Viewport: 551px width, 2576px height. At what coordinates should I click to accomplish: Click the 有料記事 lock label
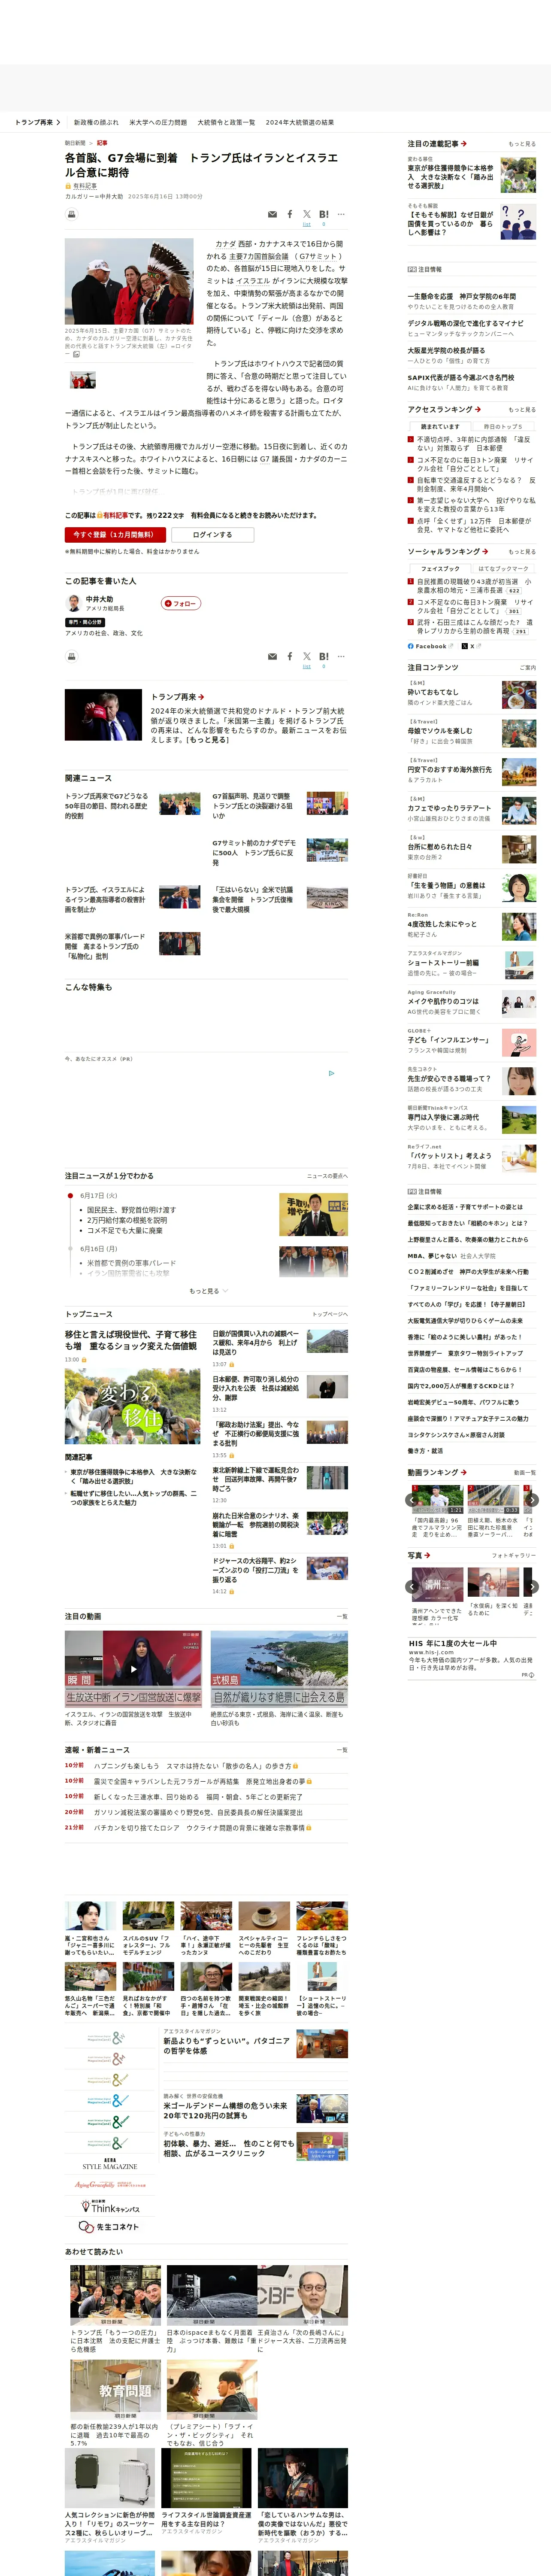(x=81, y=186)
